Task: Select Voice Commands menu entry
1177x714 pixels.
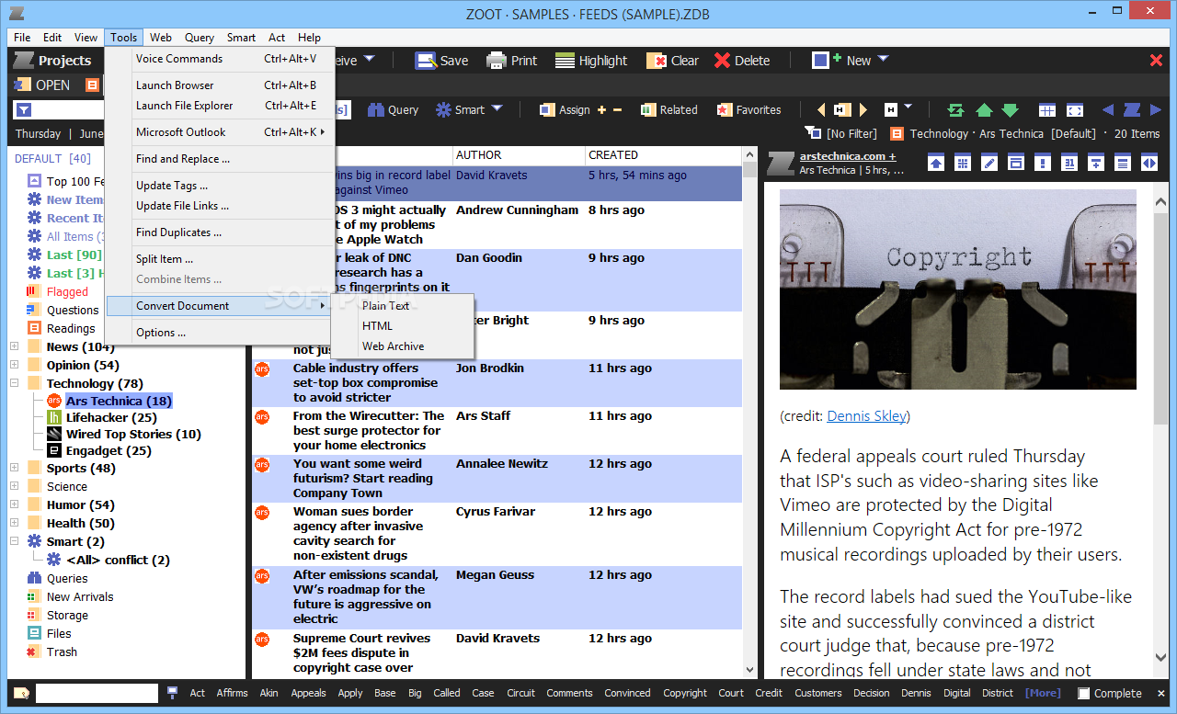Action: (x=219, y=59)
